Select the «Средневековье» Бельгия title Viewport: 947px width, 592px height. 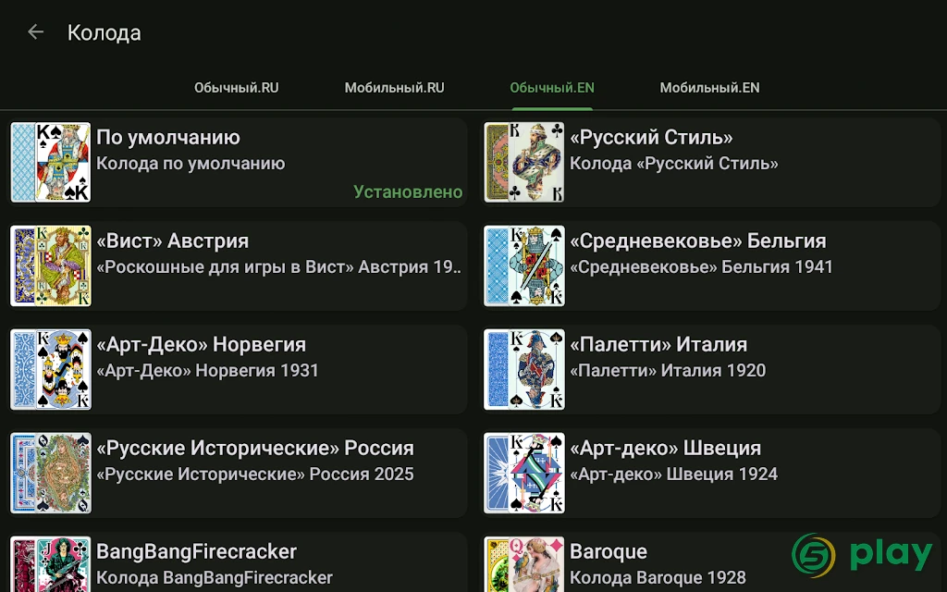697,241
